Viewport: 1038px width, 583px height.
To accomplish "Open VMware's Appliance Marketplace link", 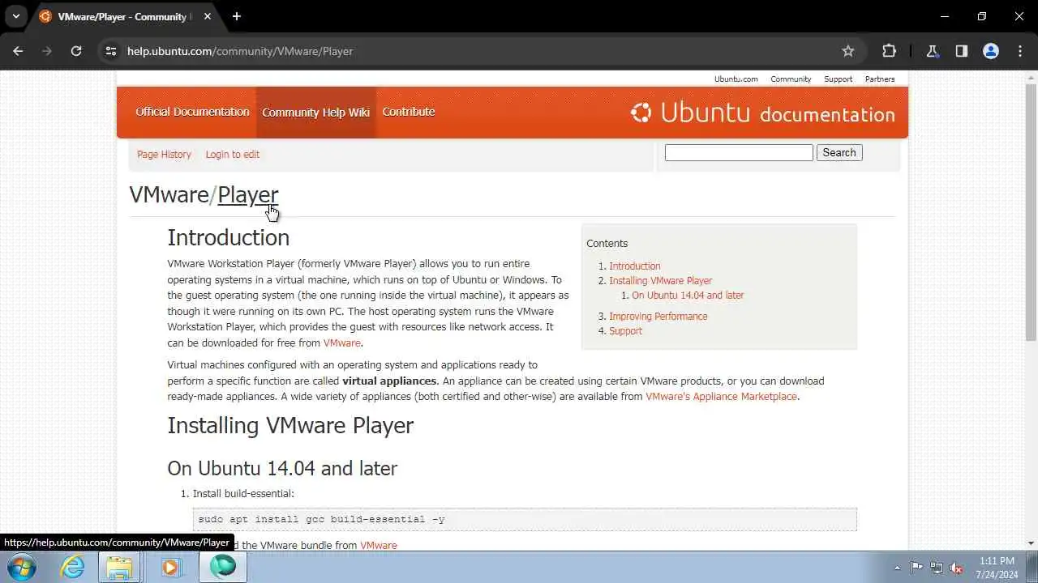I will pyautogui.click(x=721, y=396).
